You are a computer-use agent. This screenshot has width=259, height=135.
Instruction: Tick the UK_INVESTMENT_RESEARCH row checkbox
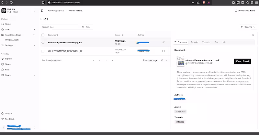coord(43,51)
